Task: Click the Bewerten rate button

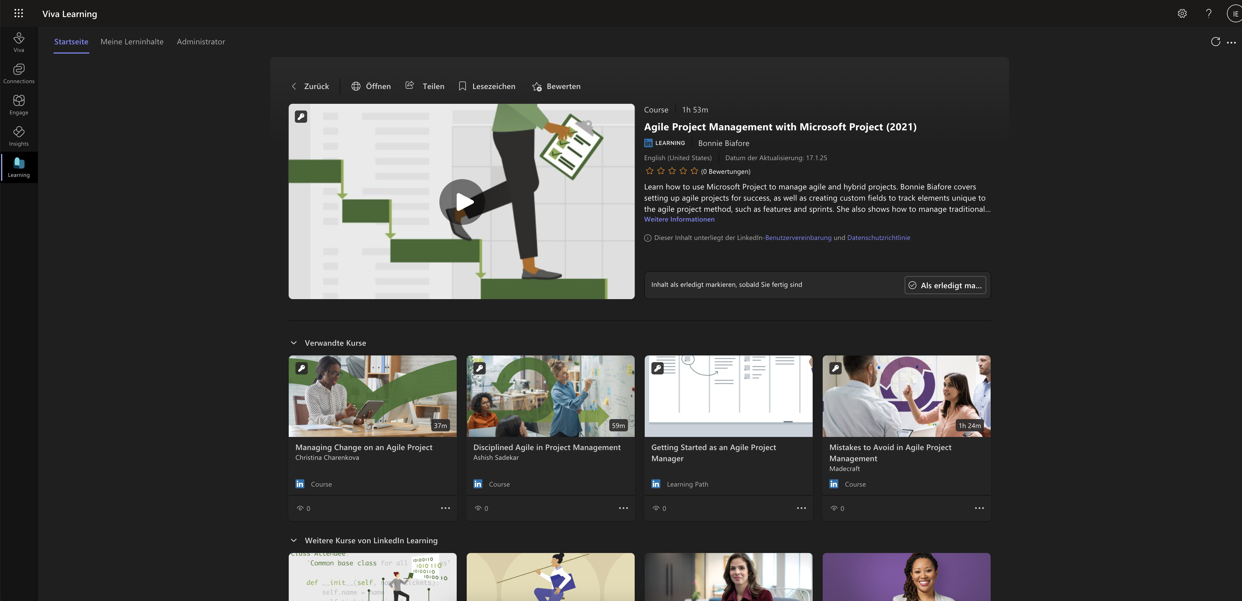Action: (x=556, y=86)
